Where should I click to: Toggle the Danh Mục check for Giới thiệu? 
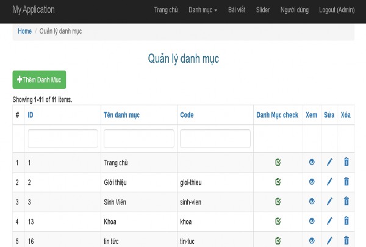coord(278,182)
